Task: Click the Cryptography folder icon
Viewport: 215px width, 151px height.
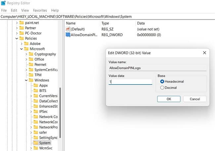Action: click(x=31, y=54)
